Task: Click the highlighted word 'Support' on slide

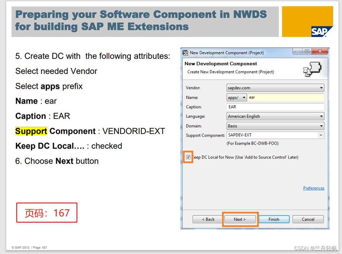Action: [x=31, y=131]
